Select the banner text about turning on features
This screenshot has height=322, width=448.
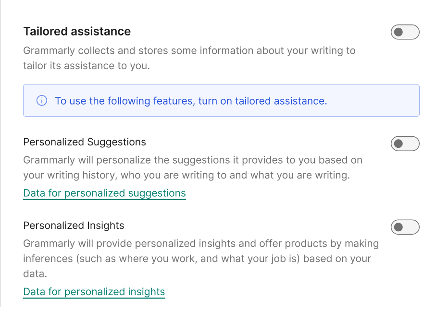click(x=191, y=101)
